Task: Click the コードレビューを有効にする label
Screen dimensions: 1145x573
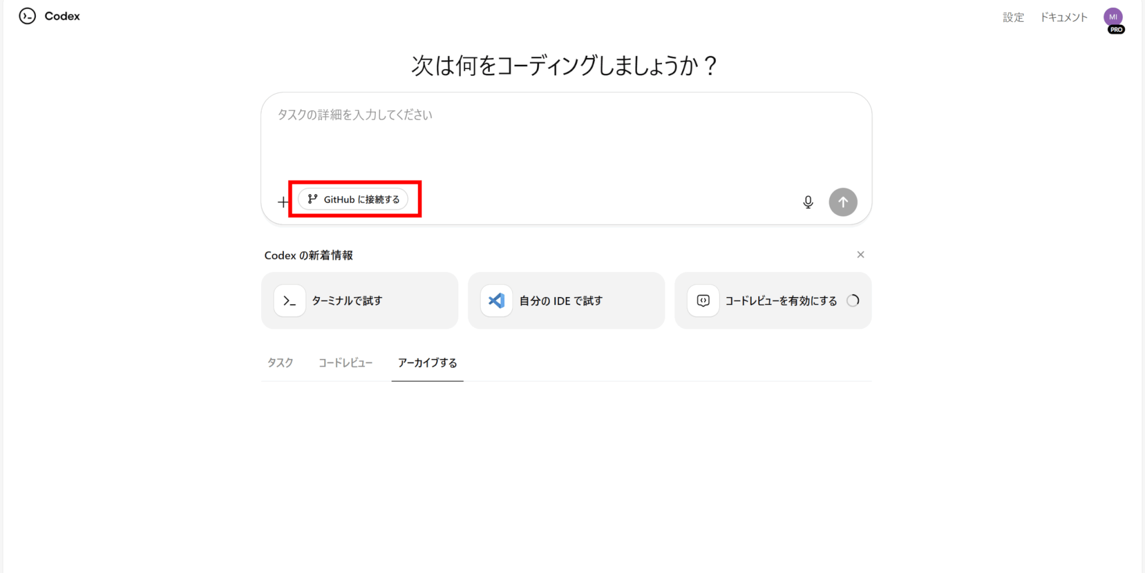Action: click(780, 300)
